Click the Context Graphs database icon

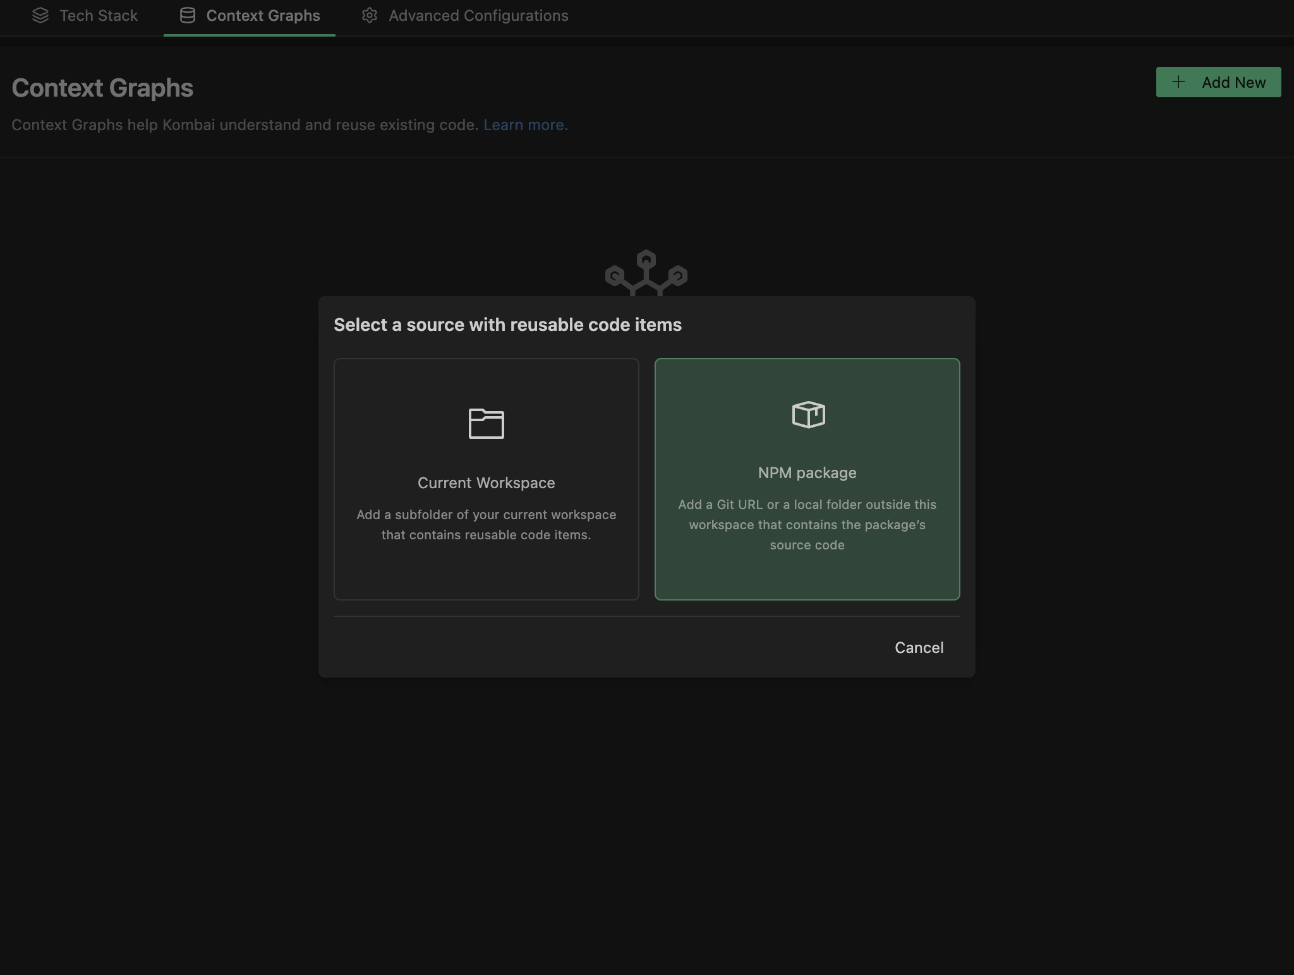pos(187,16)
